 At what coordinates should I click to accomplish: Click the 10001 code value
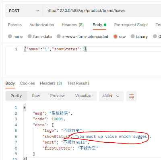point(57,119)
